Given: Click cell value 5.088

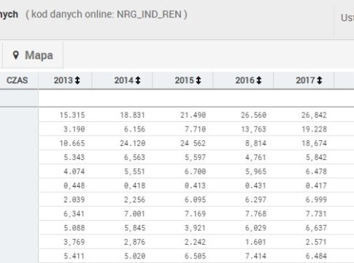Looking at the screenshot, I should (74, 228).
